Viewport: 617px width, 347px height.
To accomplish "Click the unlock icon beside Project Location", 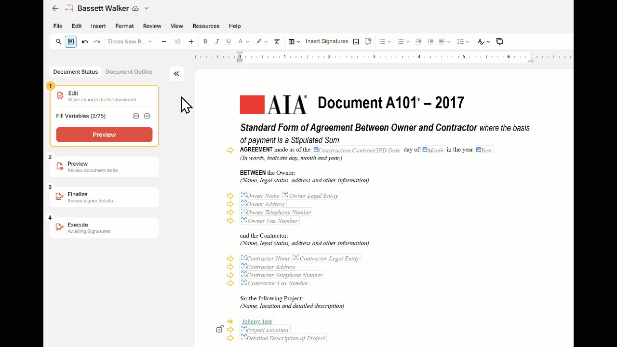I will 219,329.
